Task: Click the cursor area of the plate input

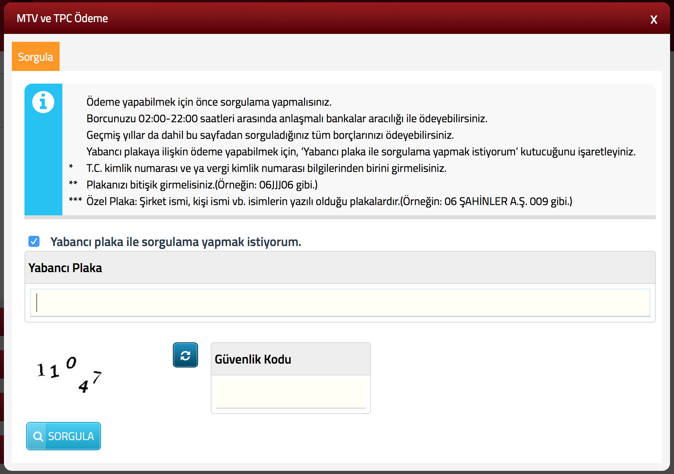Action: coord(37,302)
